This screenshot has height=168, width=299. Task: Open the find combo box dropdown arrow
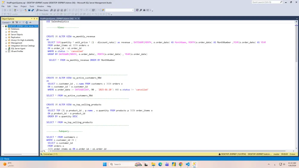pos(133,10)
